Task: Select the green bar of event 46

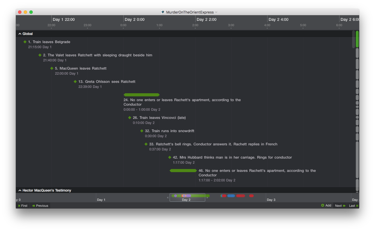Action: [183, 170]
